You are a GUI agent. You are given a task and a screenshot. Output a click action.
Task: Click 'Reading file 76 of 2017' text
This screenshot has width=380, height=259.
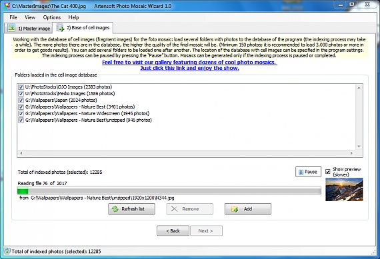click(42, 183)
